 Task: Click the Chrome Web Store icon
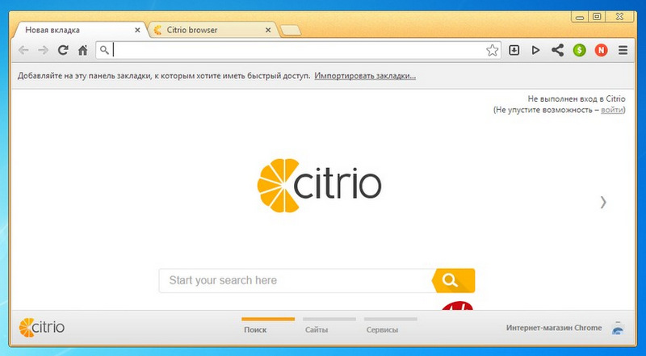click(x=618, y=328)
